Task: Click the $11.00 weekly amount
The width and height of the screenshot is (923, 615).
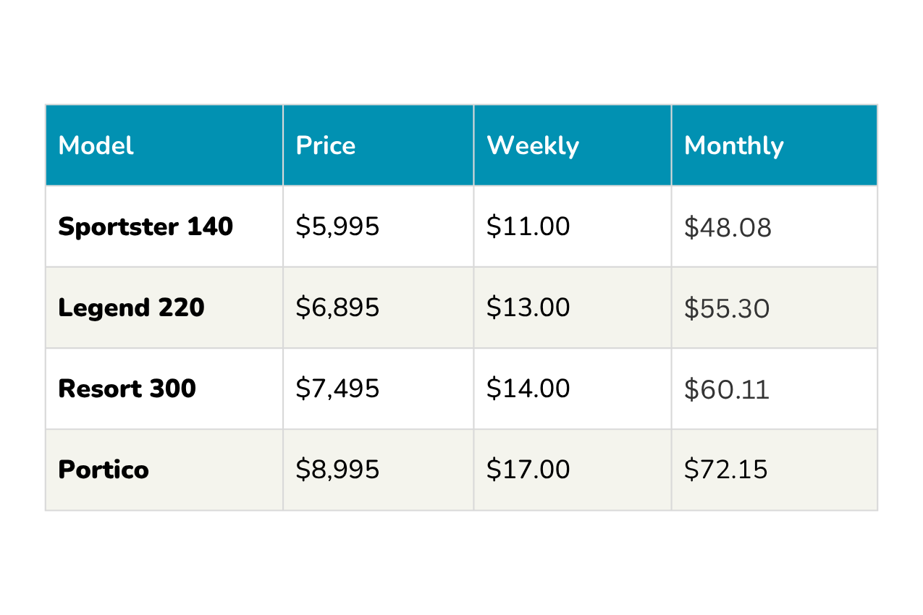Action: tap(528, 226)
